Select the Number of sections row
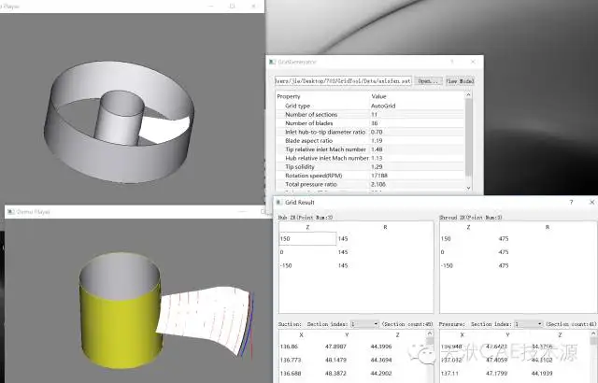 (x=370, y=114)
